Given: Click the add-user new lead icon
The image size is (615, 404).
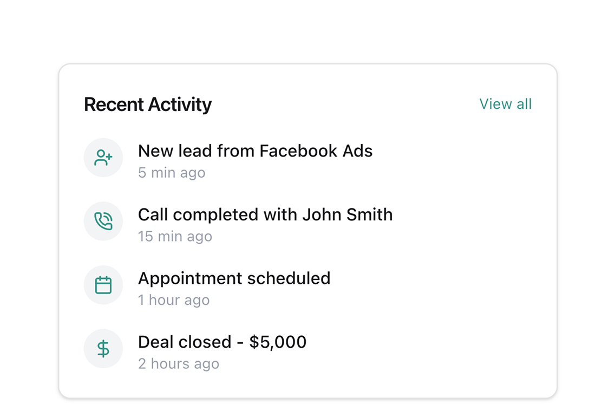Looking at the screenshot, I should pyautogui.click(x=103, y=158).
